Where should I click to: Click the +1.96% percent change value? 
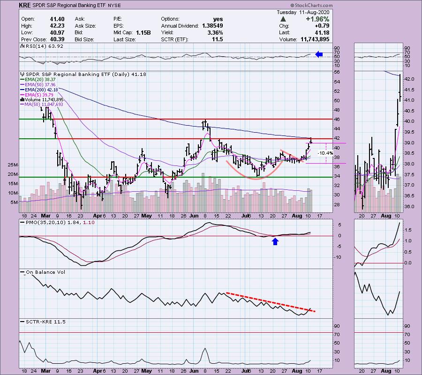pos(317,19)
